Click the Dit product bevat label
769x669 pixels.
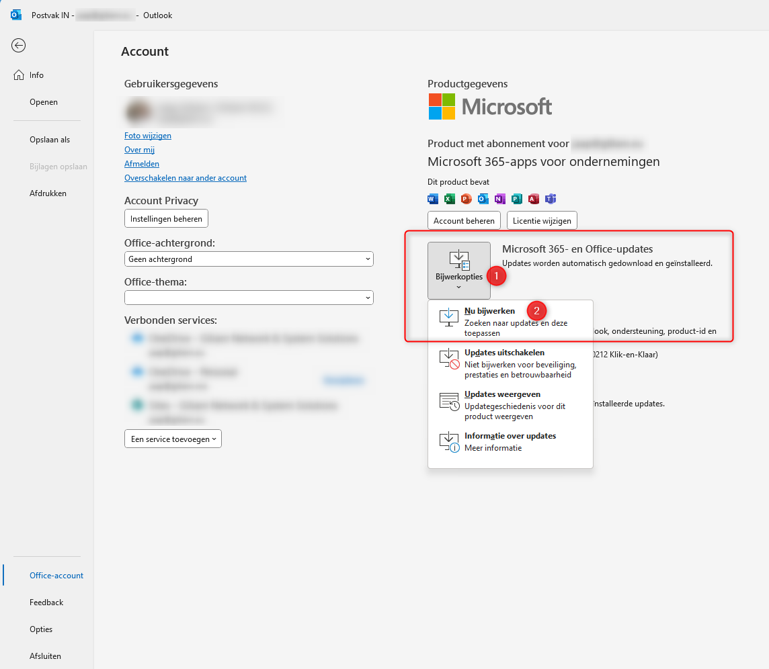[x=458, y=182]
